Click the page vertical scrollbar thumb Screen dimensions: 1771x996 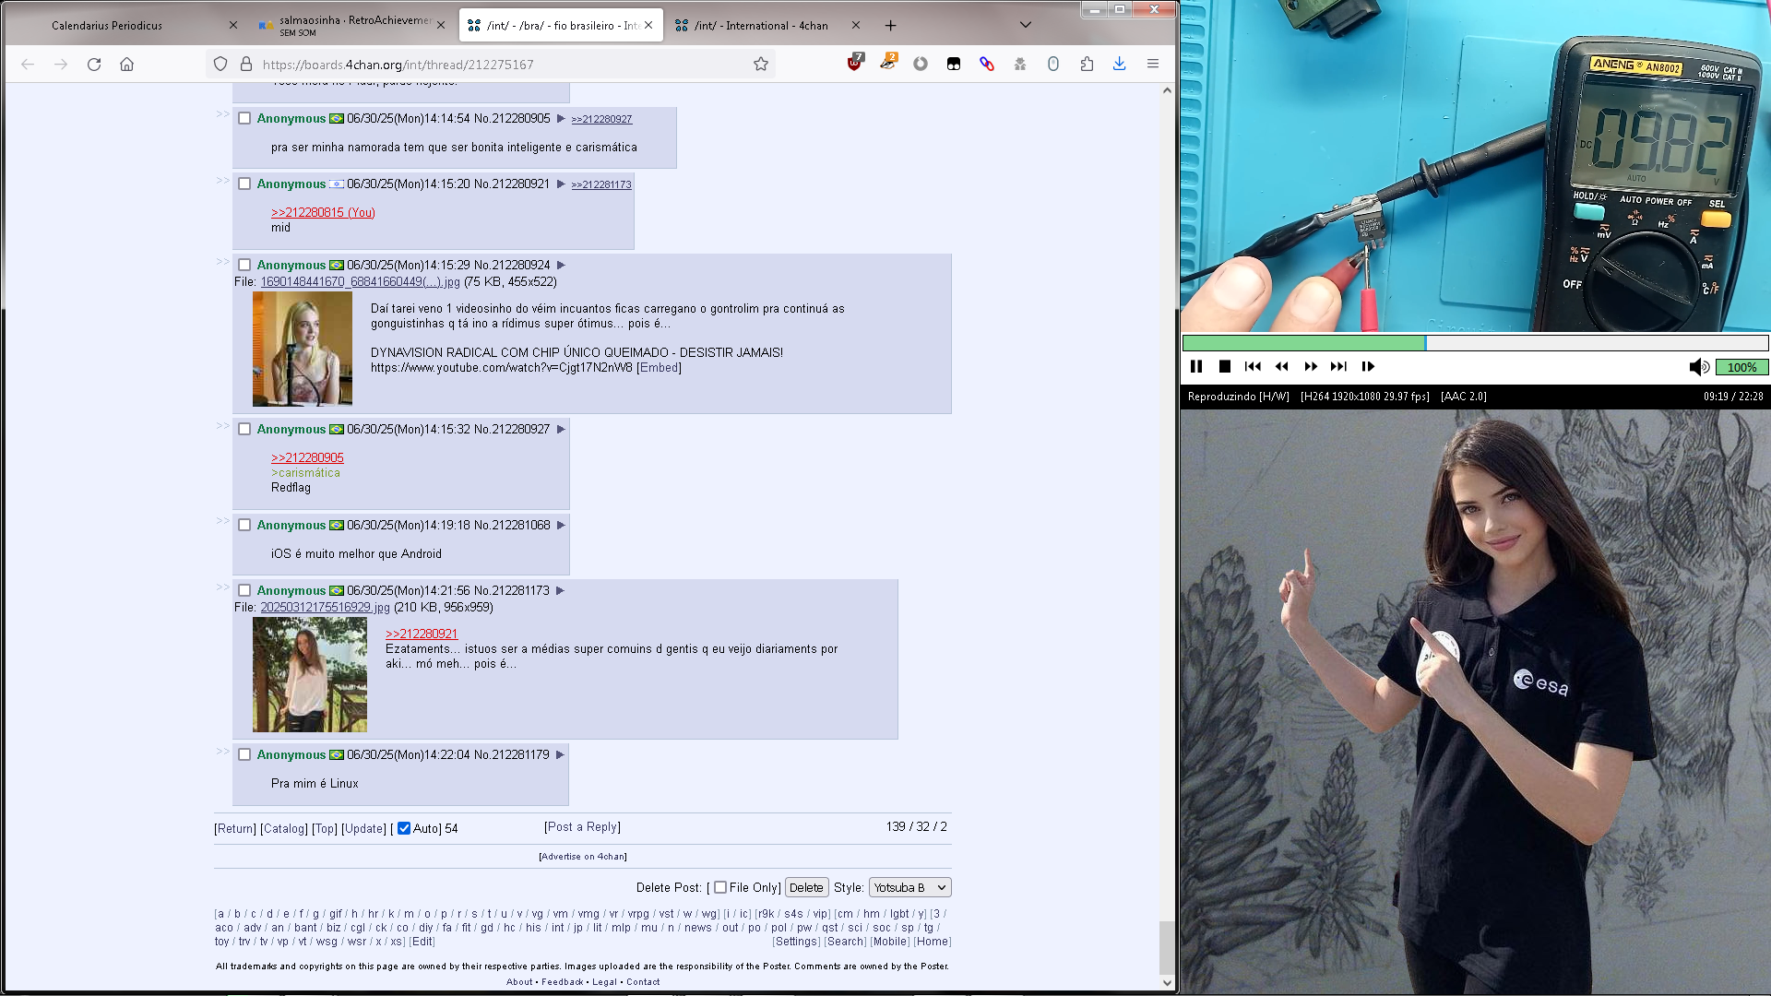1167,947
